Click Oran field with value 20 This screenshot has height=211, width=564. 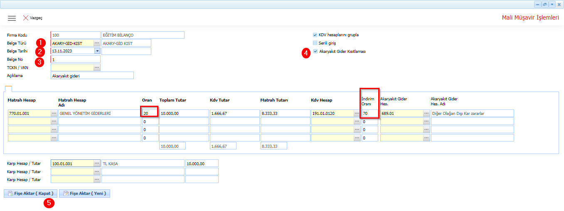[x=150, y=113]
